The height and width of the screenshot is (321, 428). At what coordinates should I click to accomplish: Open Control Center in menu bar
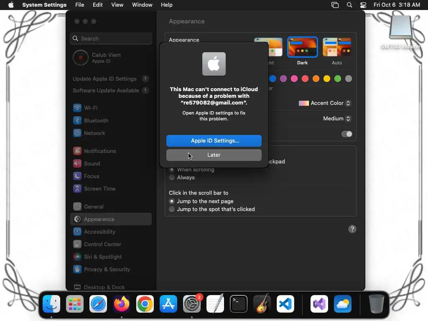363,5
